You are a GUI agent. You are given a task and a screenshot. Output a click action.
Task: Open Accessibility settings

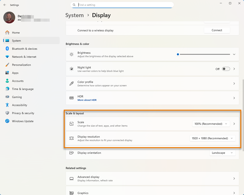31,105
